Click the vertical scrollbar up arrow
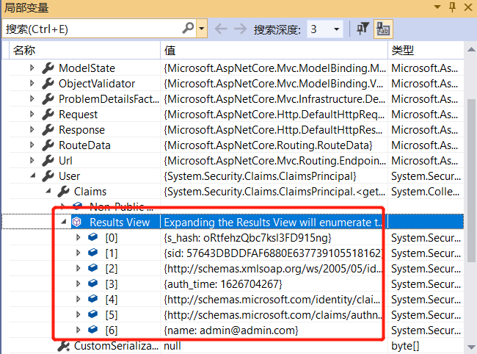The image size is (477, 354). point(471,49)
